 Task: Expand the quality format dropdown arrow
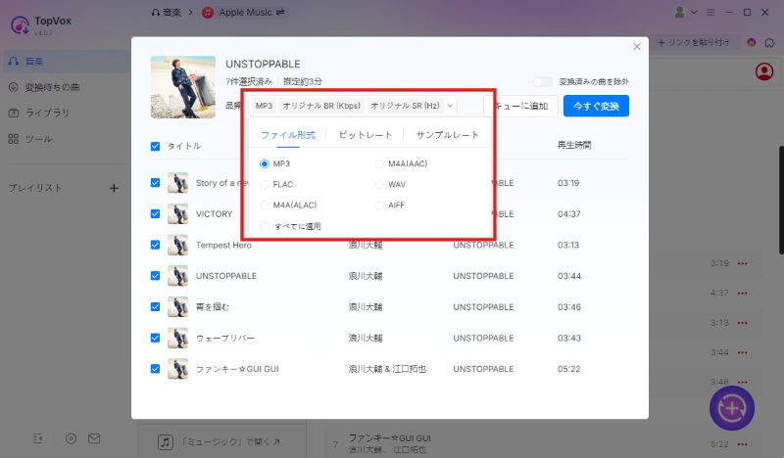(x=450, y=106)
